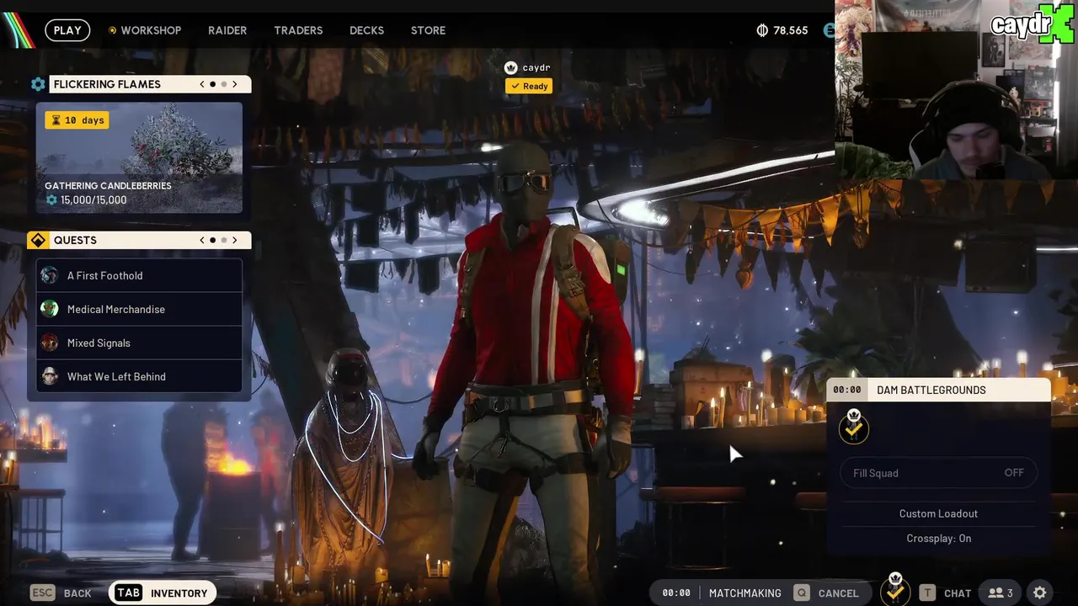Click the streamer webcam overlay
Screen dimensions: 1078x606
coord(956,89)
